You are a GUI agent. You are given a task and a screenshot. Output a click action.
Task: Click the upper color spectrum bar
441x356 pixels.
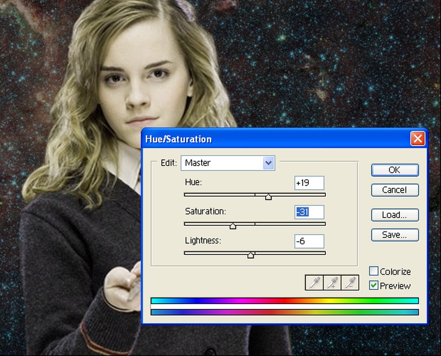point(285,300)
